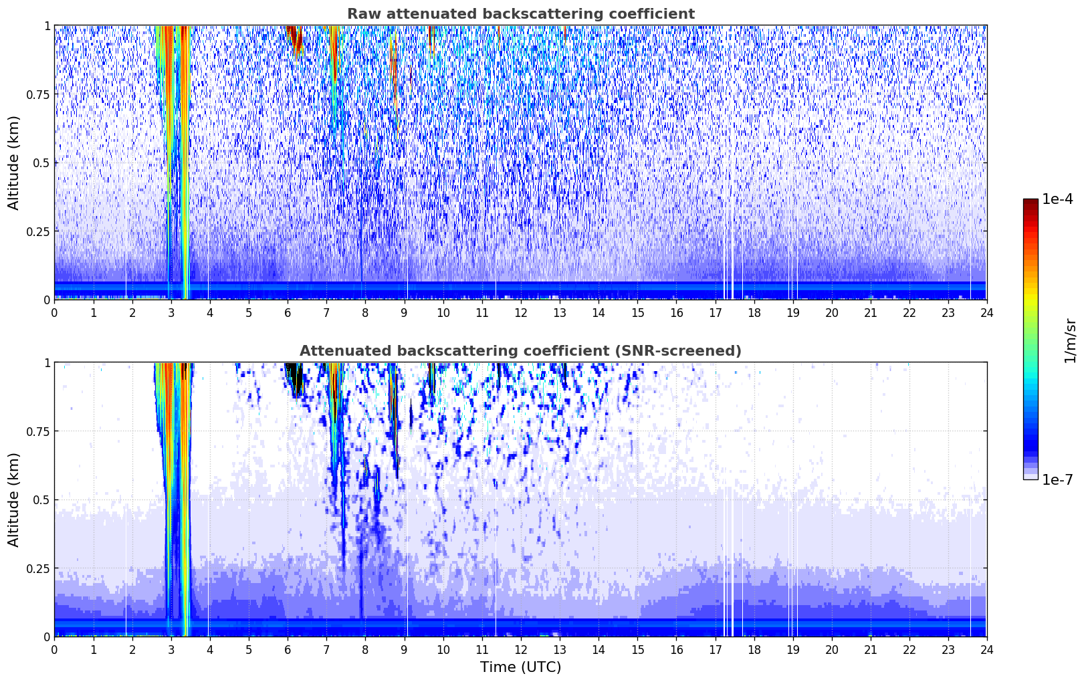Select the '1/m/sr' colorbar unit label
Image resolution: width=1084 pixels, height=682 pixels.
[x=1070, y=340]
